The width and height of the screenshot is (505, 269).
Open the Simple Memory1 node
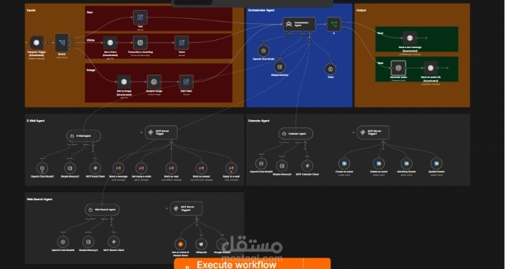pyautogui.click(x=69, y=168)
